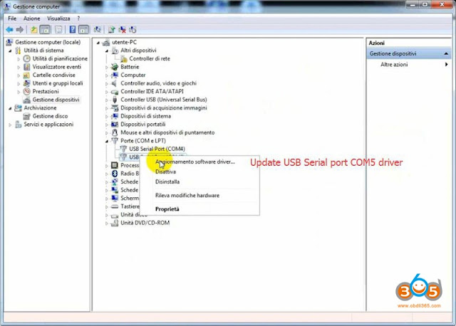The width and height of the screenshot is (456, 326).
Task: Click the Tastiere keyboard icon
Action: click(x=115, y=206)
